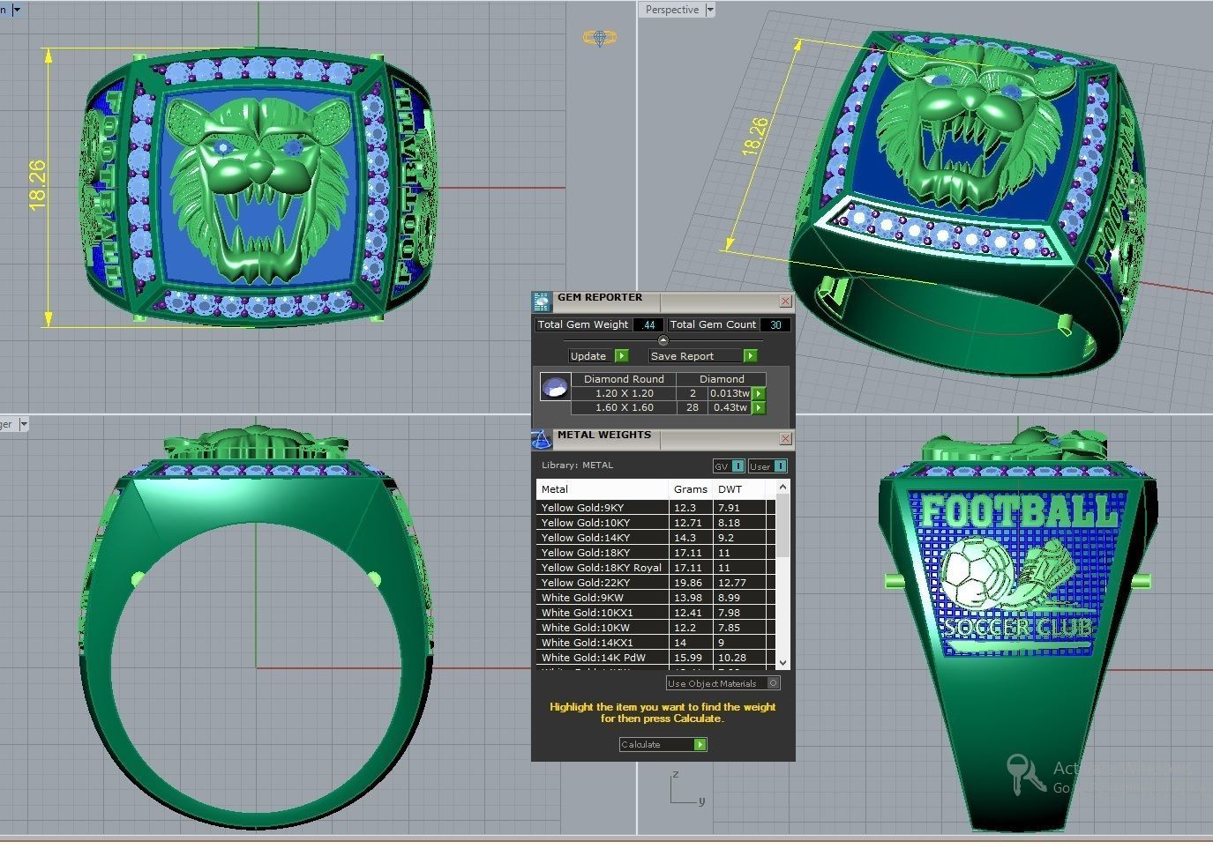Click the 0.43tw weight cell

730,407
